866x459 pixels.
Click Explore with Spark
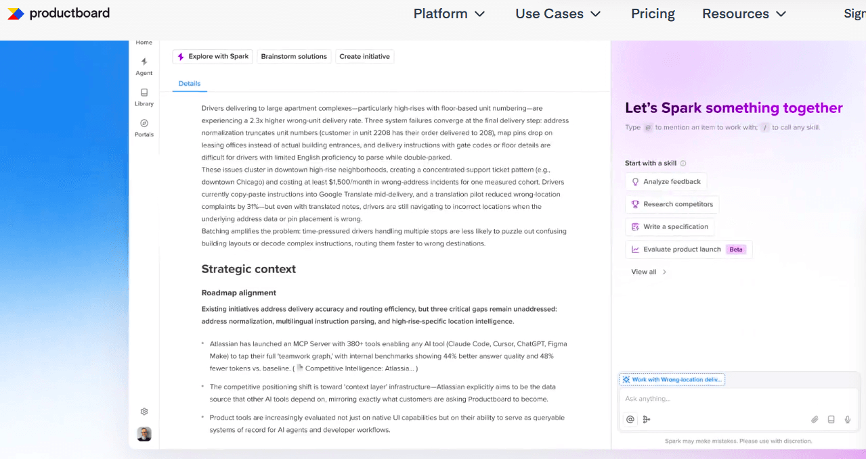pyautogui.click(x=213, y=57)
